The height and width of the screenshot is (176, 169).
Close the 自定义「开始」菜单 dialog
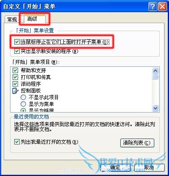[162, 7]
